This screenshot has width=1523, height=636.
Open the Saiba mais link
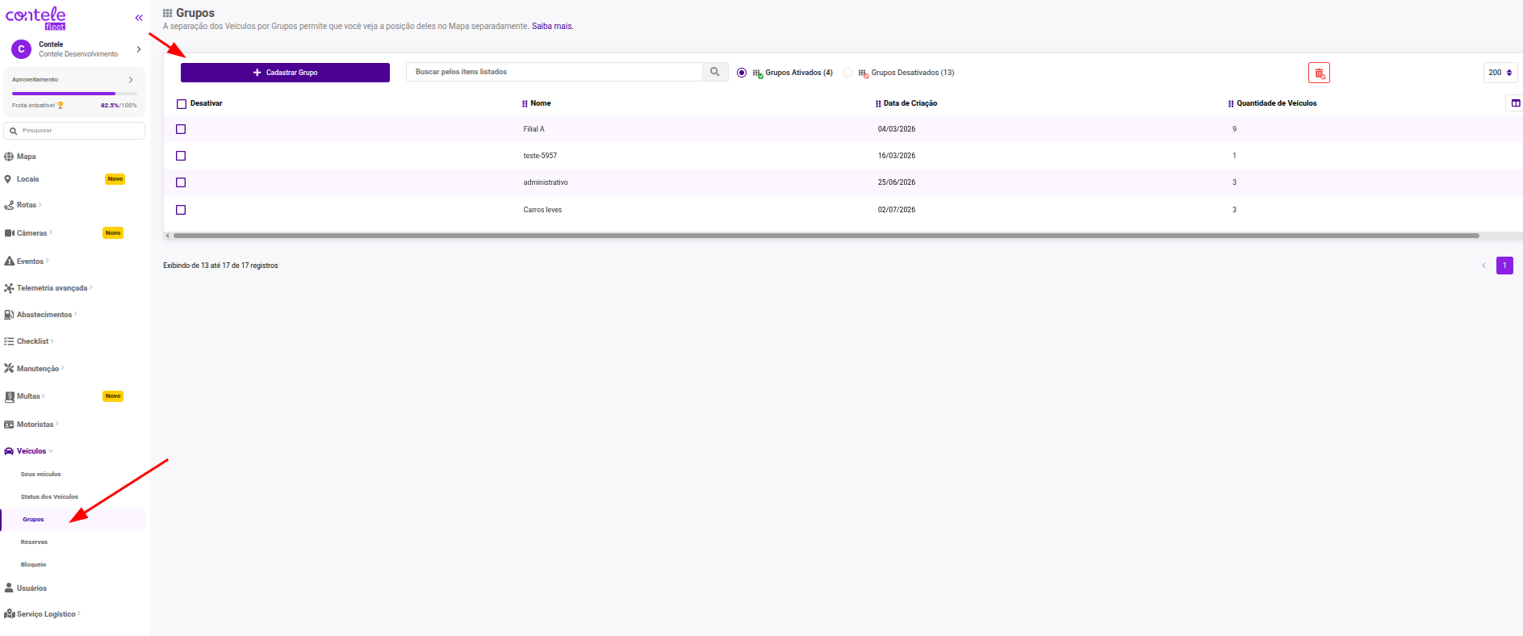click(x=552, y=27)
